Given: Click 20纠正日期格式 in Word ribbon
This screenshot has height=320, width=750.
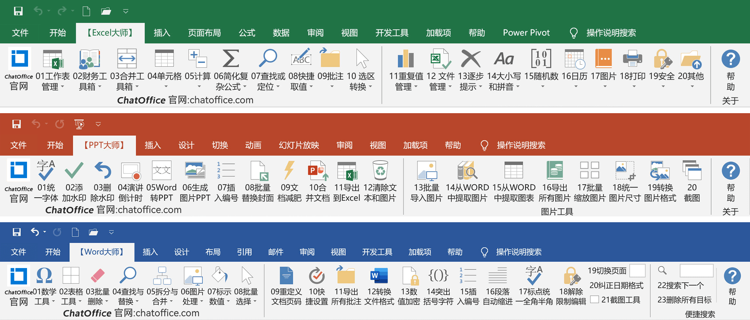Looking at the screenshot, I should 617,285.
